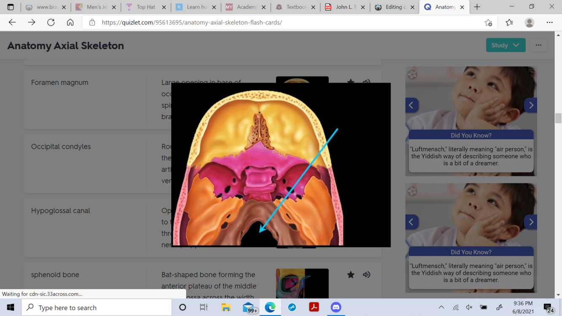The image size is (562, 316).
Task: Click the upper Did You Know banner
Action: (x=471, y=135)
